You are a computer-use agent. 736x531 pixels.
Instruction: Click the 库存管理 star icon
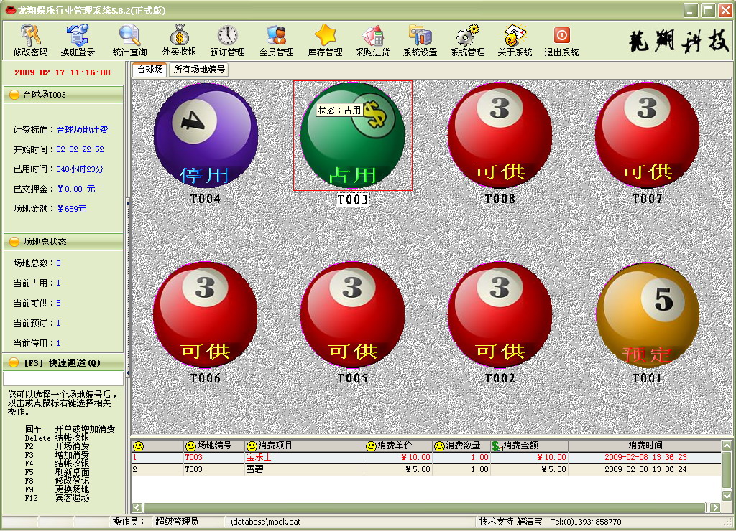pos(325,40)
